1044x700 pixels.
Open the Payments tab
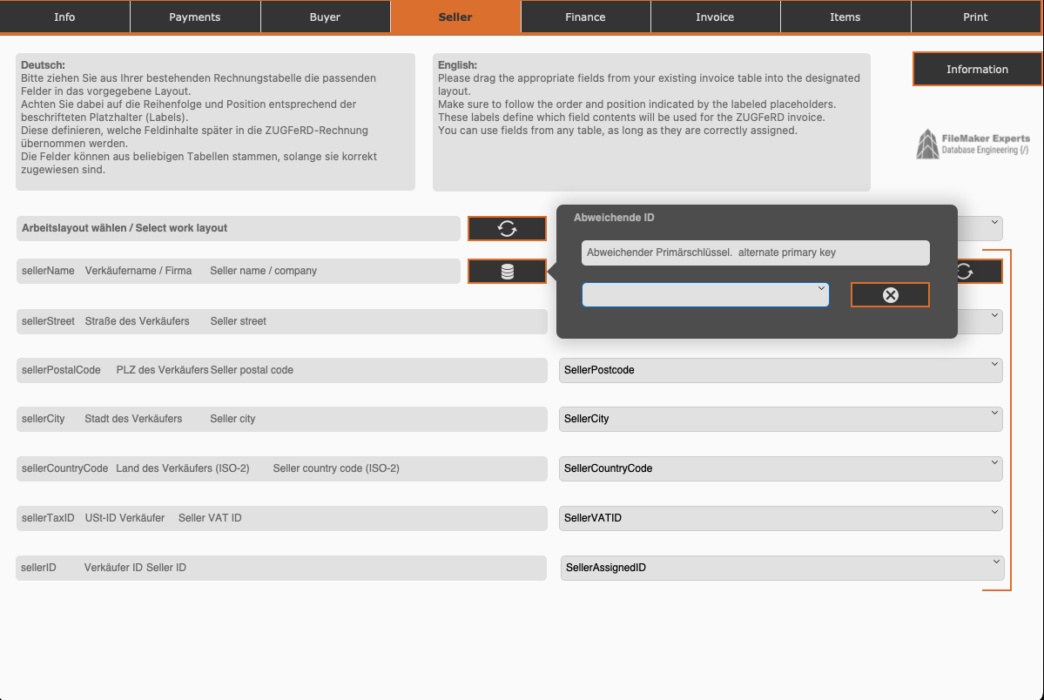(195, 17)
